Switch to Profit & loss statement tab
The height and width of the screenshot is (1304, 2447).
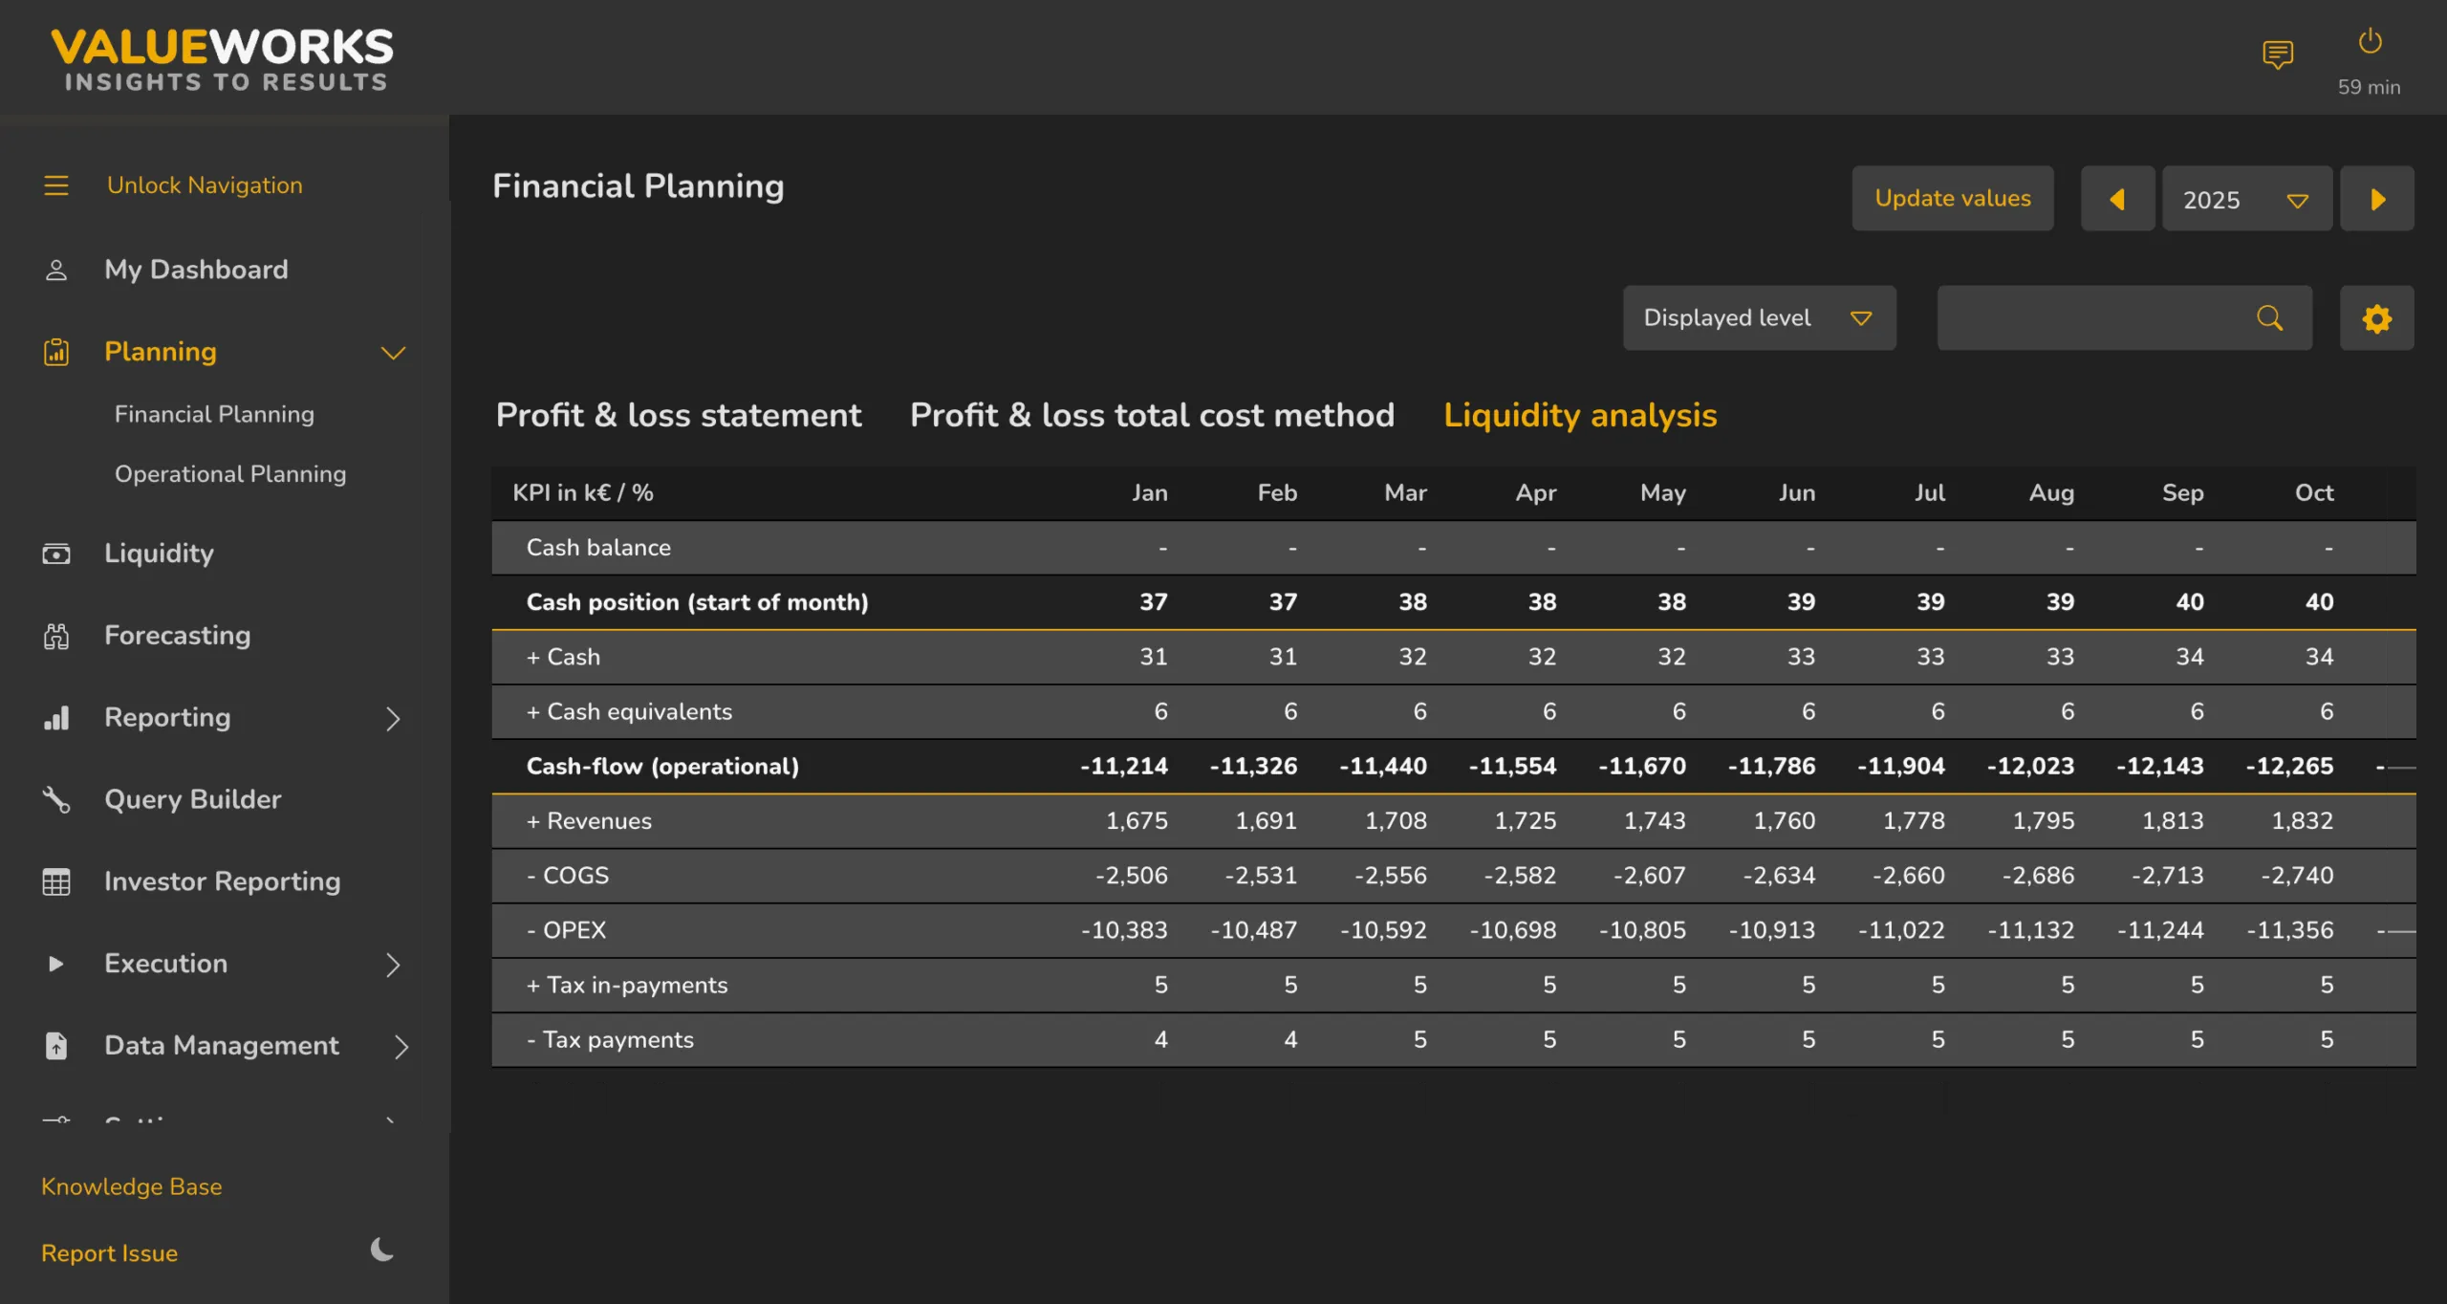pos(679,415)
